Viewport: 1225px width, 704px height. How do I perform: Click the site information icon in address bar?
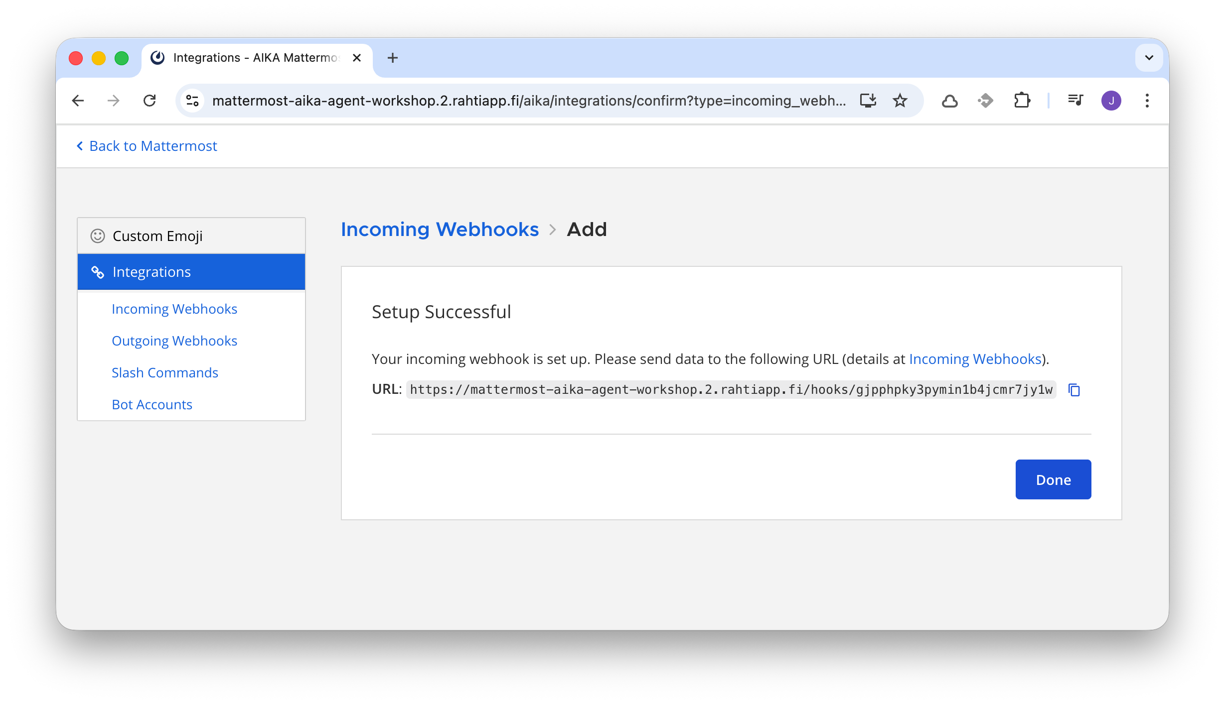click(x=192, y=101)
